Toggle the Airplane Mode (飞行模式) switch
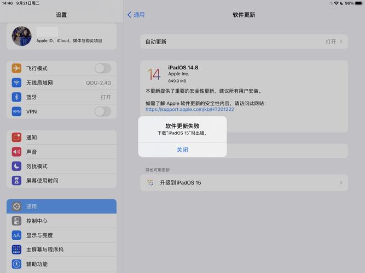Viewport: 365px width, 273px height. click(x=103, y=68)
